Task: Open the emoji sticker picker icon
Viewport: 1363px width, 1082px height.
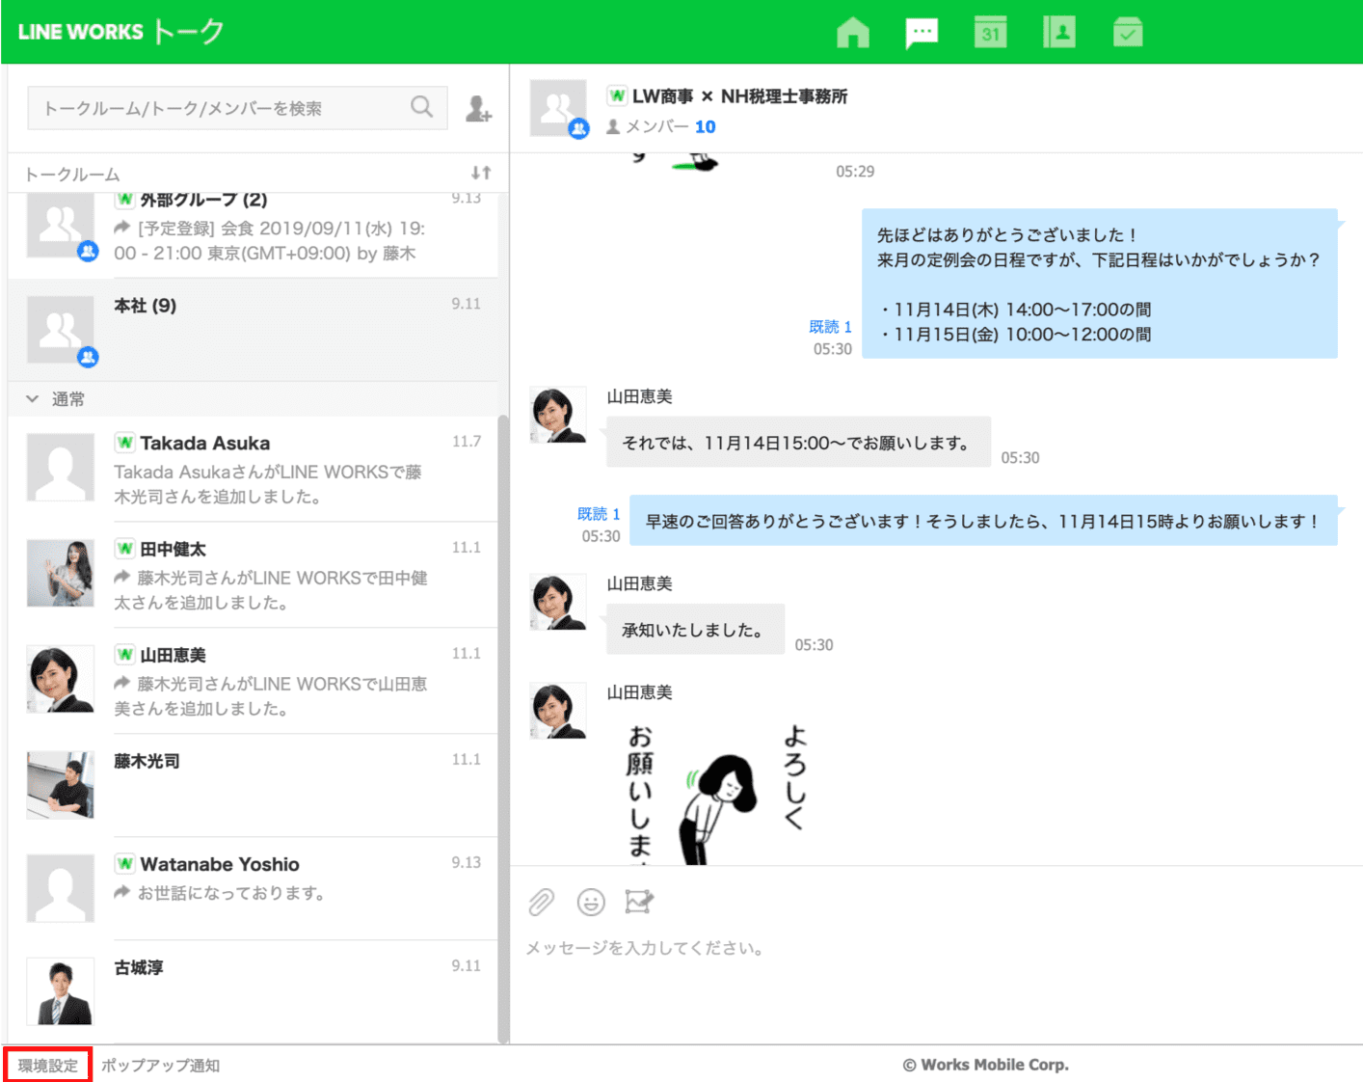Action: [591, 902]
